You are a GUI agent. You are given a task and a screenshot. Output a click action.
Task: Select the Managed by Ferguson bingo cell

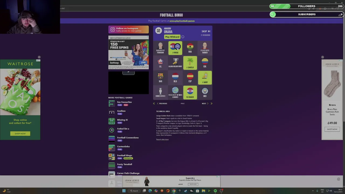coord(160,48)
